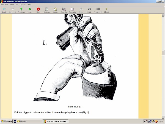The image size is (165, 124).
Task: Open the Go menu
Action: [x=17, y=4]
